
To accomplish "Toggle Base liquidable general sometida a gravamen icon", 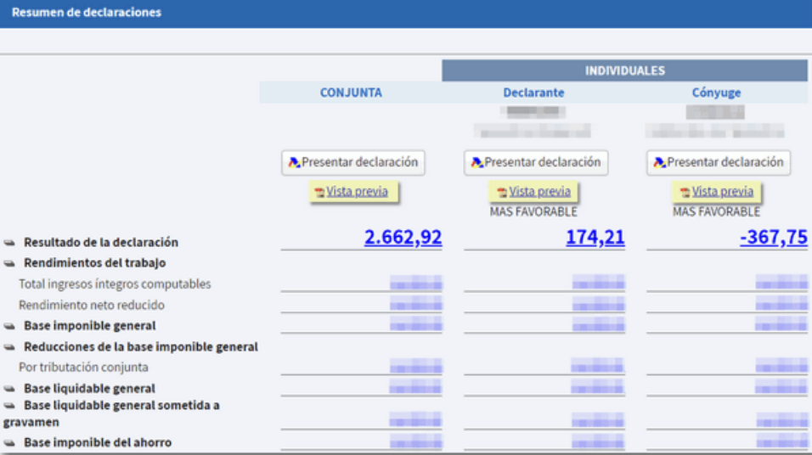I will point(9,406).
